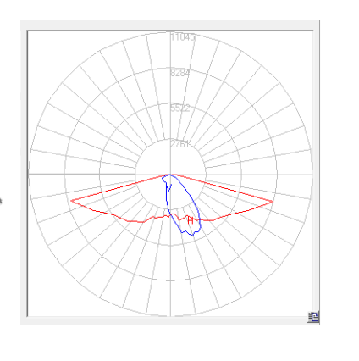Click the left end of the horizontal axis
Screen dimensions: 359x361
[x=30, y=175]
